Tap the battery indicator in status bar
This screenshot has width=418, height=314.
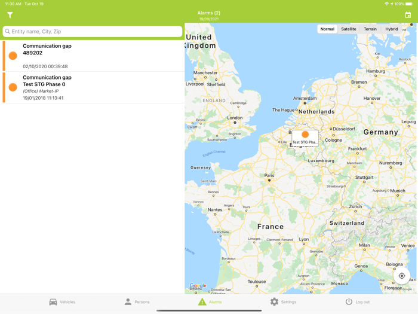408,4
